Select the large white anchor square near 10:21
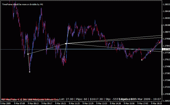This screenshot has width=170, height=105. click(66, 44)
